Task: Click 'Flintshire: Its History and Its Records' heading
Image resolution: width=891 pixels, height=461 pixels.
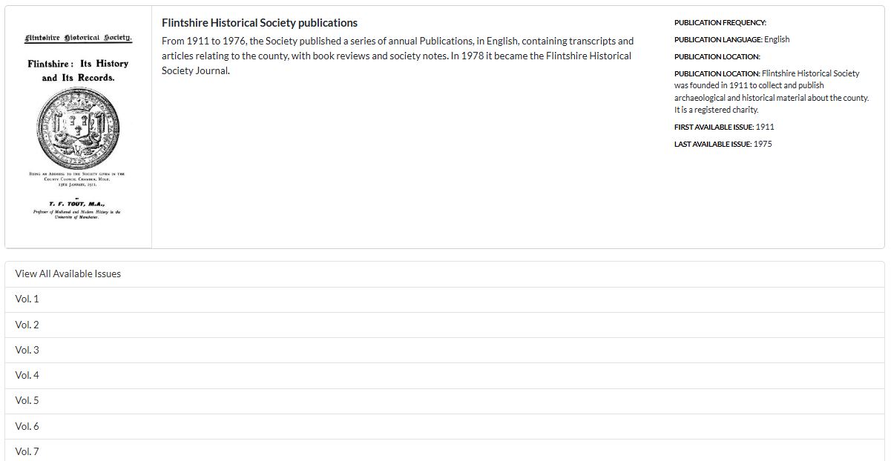Action: (x=78, y=70)
